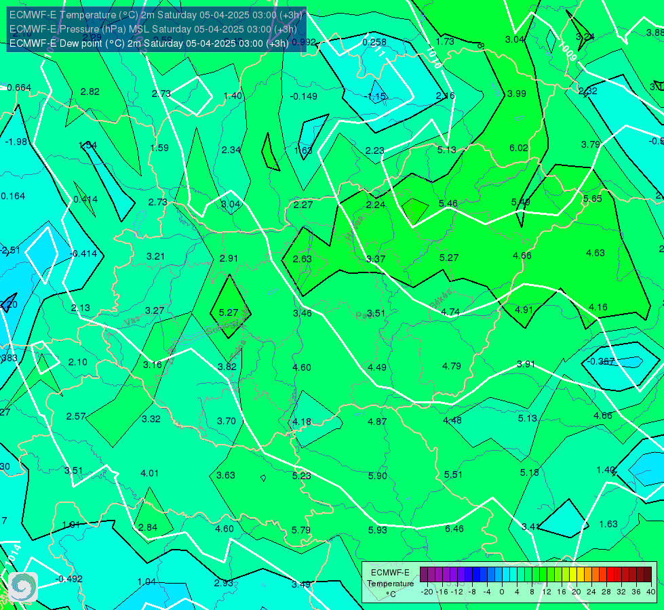Click the 5.65 value on the map
The width and height of the screenshot is (664, 610).
pyautogui.click(x=592, y=199)
